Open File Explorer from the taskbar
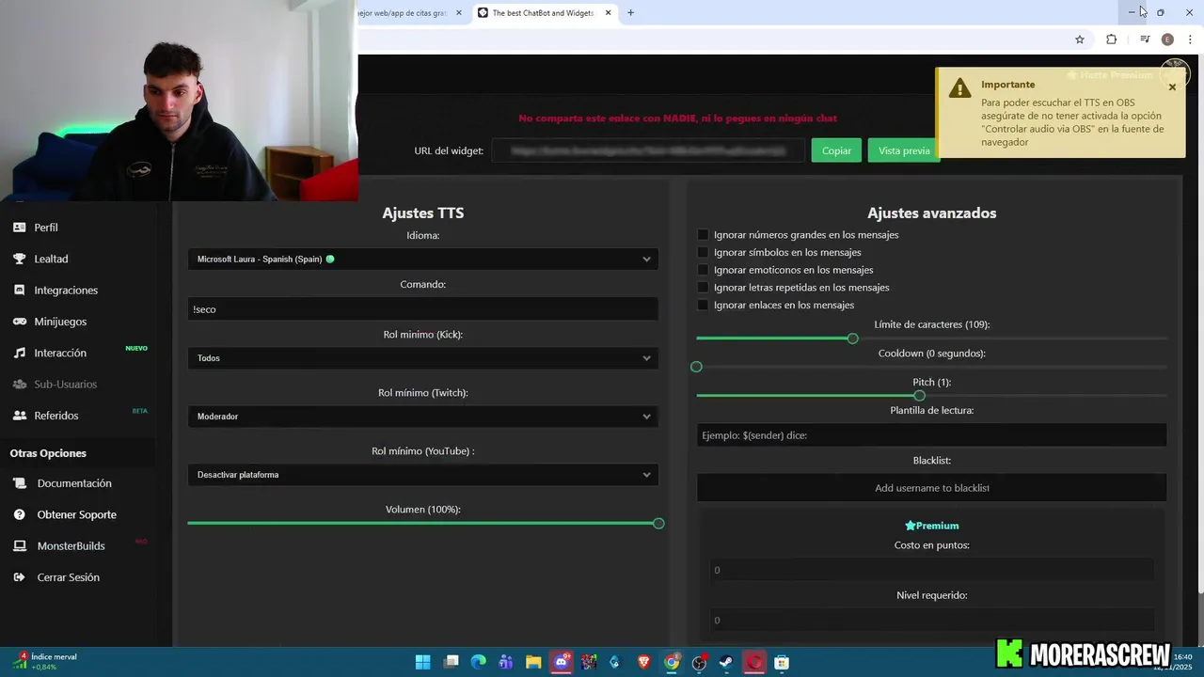The width and height of the screenshot is (1204, 677). [x=533, y=662]
